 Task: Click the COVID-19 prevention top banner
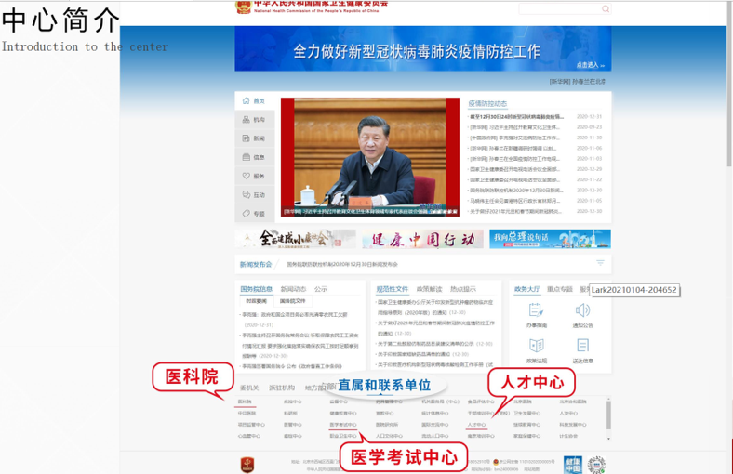click(x=422, y=48)
